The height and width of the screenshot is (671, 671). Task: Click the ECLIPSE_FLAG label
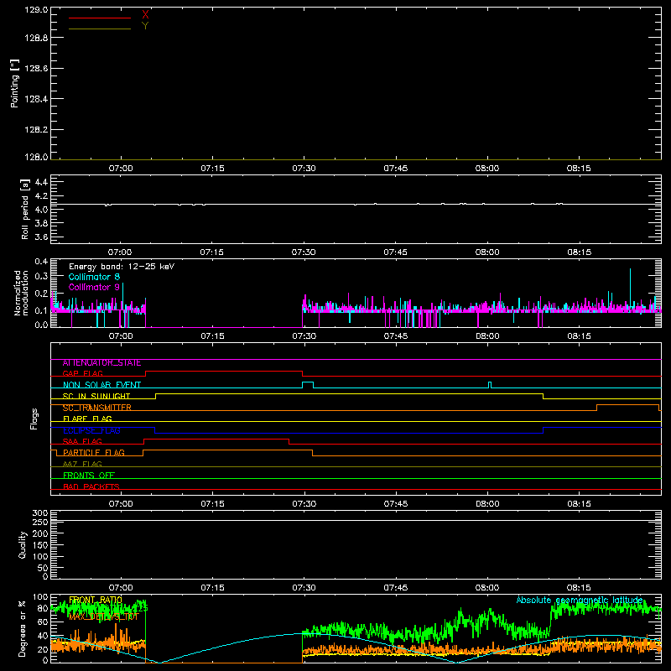(91, 430)
